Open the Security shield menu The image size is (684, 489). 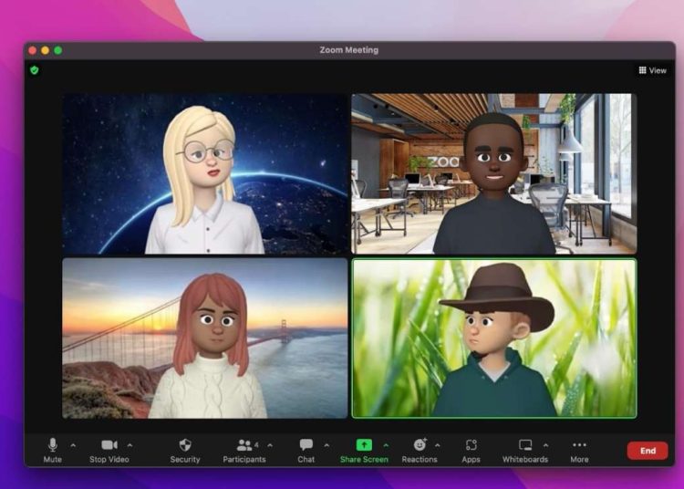pyautogui.click(x=185, y=450)
